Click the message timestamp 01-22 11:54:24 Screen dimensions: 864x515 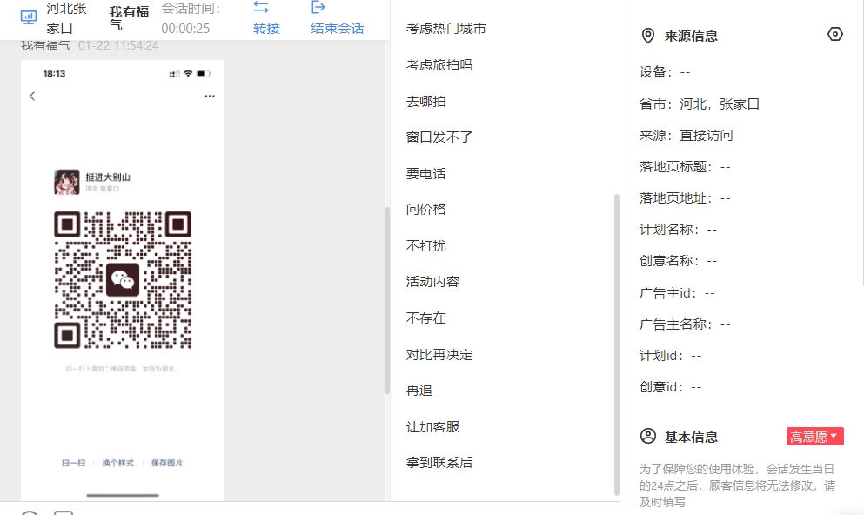(x=118, y=45)
